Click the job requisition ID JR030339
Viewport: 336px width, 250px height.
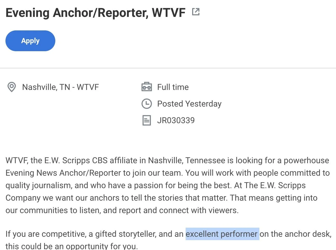[x=176, y=120]
